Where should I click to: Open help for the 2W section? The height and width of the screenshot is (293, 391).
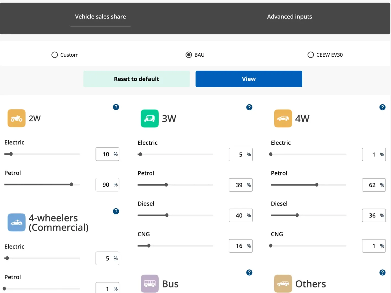[116, 107]
